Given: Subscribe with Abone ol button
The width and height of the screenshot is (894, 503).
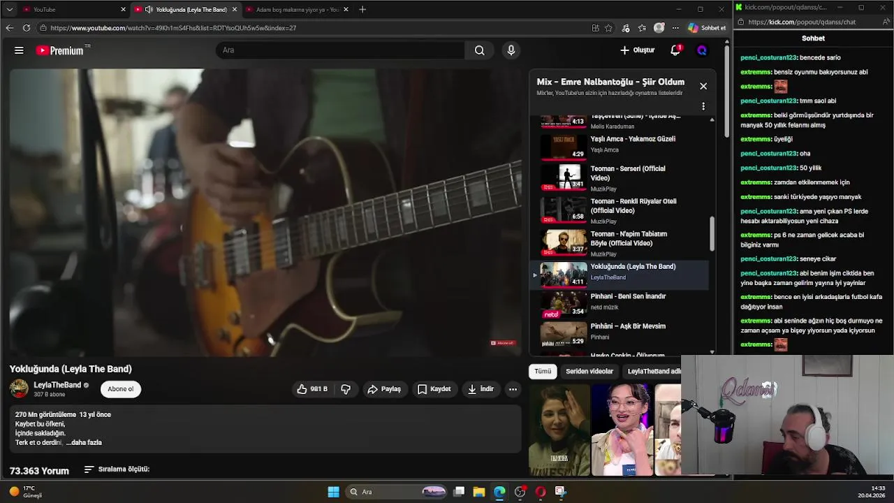Looking at the screenshot, I should pos(120,389).
